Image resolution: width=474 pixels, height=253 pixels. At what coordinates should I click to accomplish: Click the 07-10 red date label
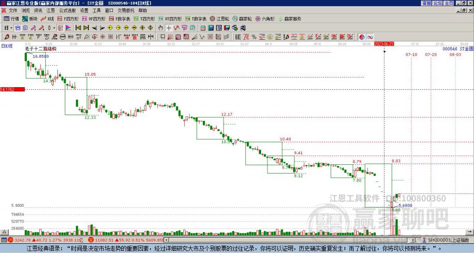click(412, 54)
